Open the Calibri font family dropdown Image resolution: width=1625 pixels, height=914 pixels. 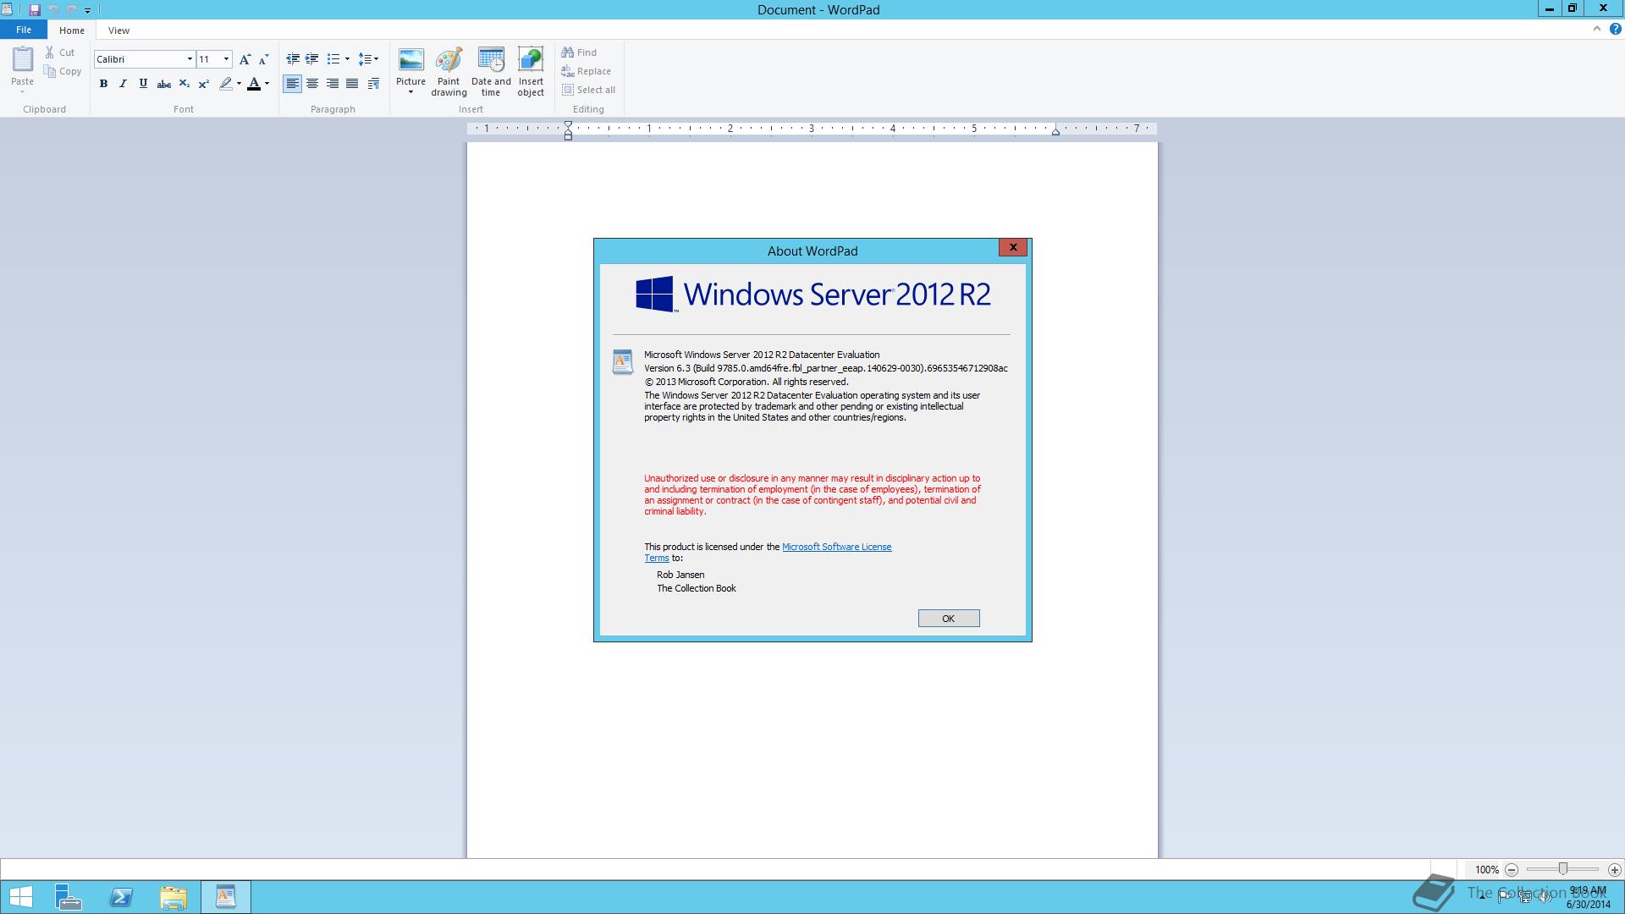(x=190, y=59)
